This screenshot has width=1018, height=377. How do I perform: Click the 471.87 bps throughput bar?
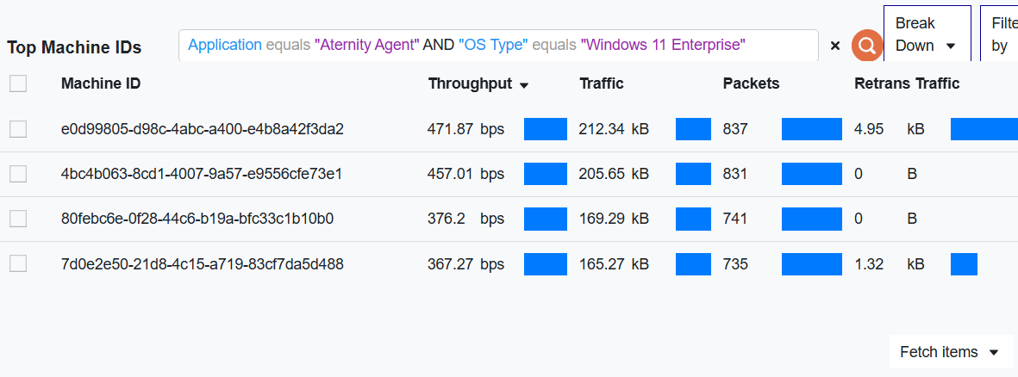click(546, 129)
